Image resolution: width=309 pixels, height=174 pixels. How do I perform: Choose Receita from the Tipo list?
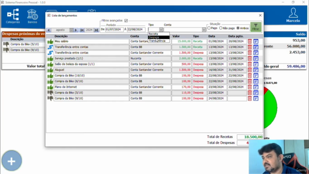click(x=159, y=34)
